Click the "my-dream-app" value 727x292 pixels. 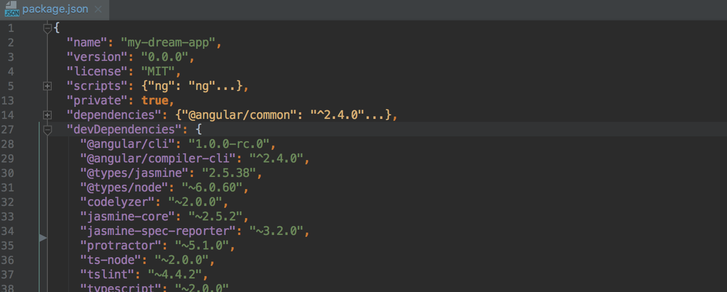click(168, 43)
